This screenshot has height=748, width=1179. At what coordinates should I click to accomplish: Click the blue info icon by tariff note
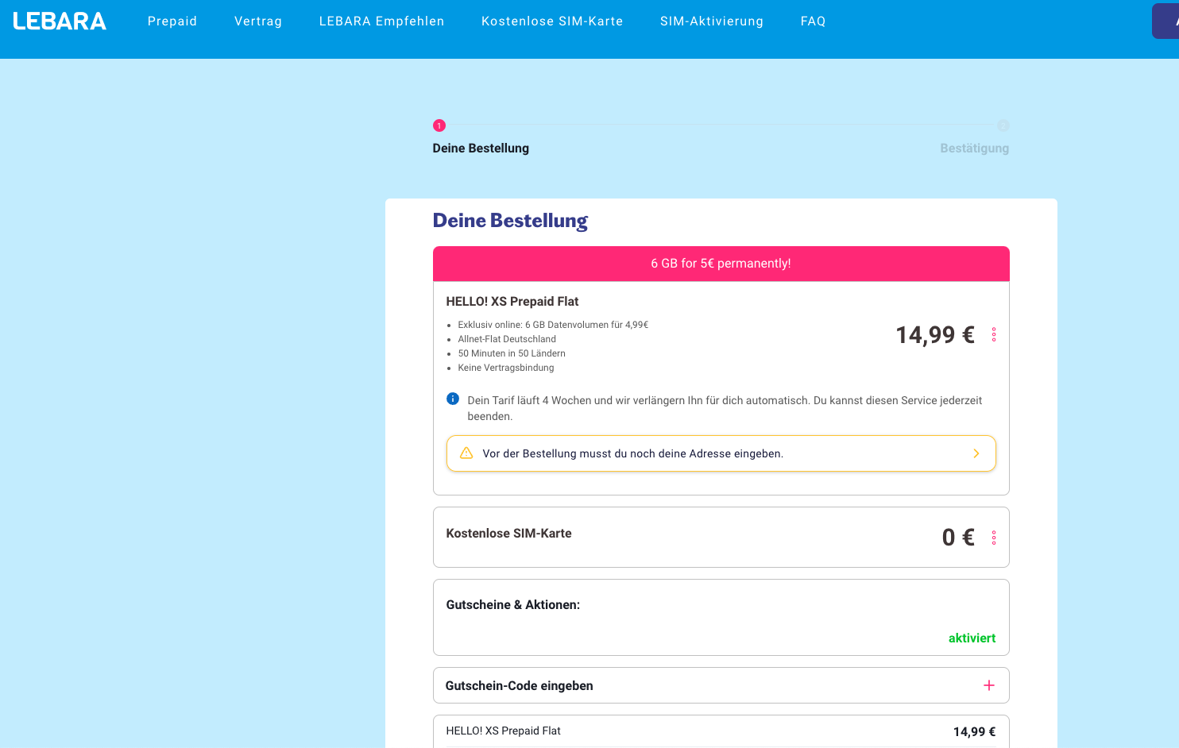coord(453,399)
